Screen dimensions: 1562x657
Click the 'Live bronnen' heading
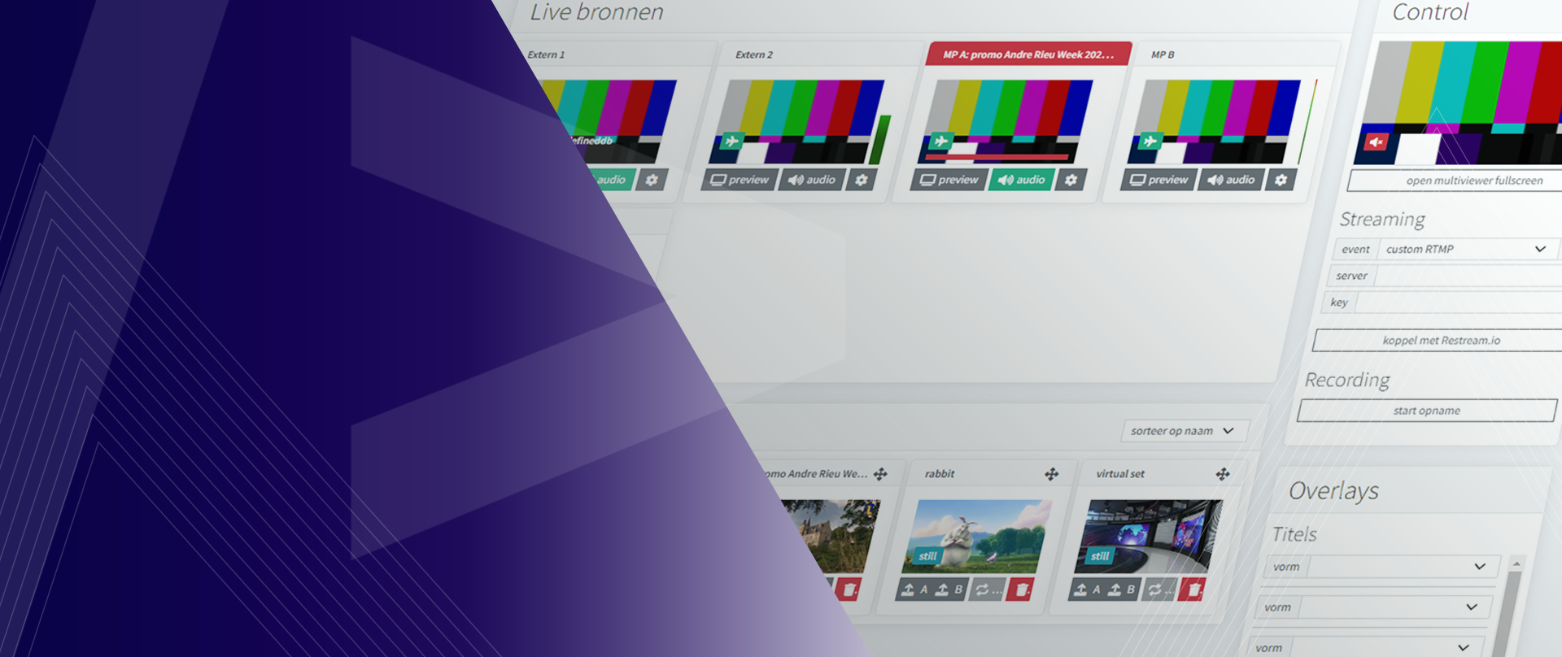tap(596, 12)
